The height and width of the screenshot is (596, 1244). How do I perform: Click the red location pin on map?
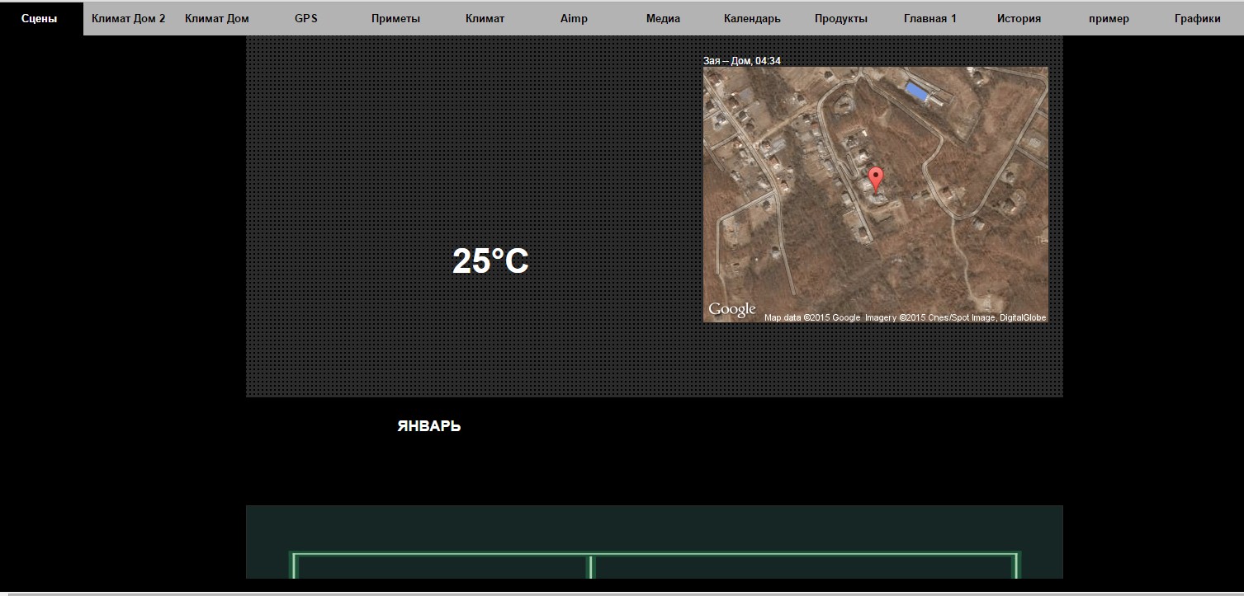(876, 179)
